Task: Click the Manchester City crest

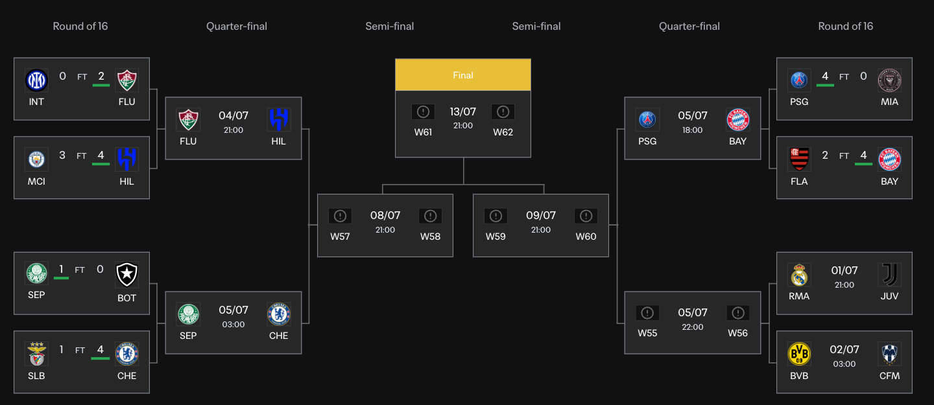Action: tap(36, 159)
